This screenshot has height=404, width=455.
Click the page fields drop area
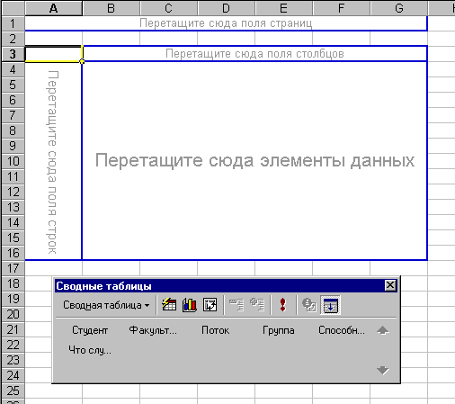point(226,23)
